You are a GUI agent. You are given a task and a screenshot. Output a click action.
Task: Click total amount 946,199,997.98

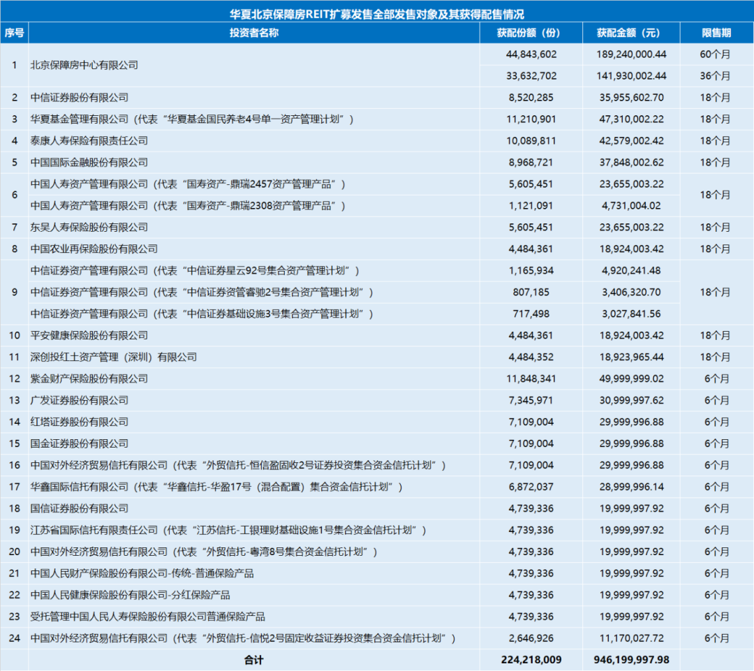[x=631, y=661]
